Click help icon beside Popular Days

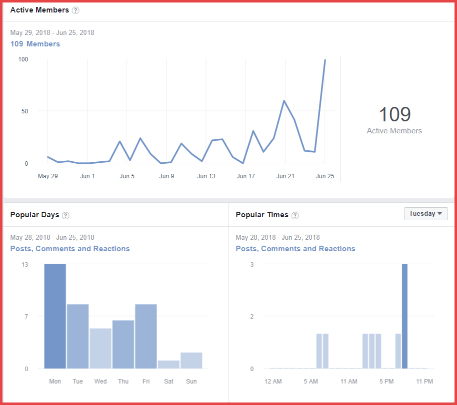pyautogui.click(x=65, y=215)
